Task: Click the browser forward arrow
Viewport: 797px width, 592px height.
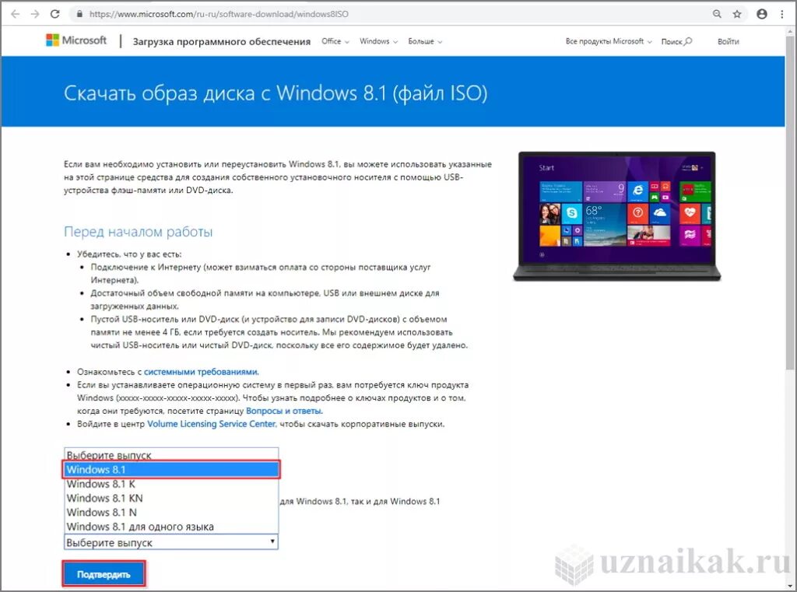Action: tap(34, 14)
